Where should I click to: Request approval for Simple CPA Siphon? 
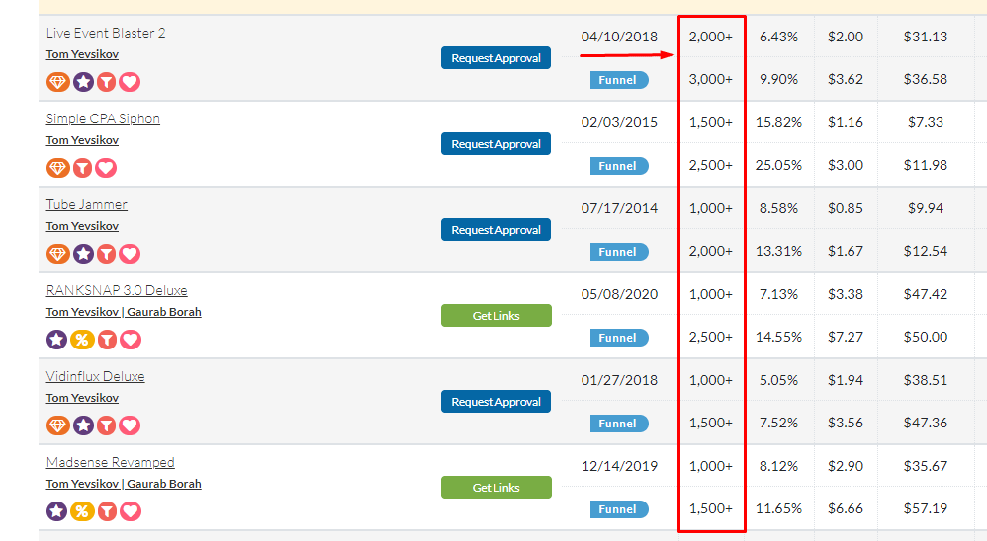(x=496, y=144)
